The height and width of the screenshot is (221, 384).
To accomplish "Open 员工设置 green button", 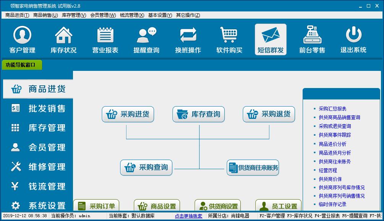I will [278, 206].
